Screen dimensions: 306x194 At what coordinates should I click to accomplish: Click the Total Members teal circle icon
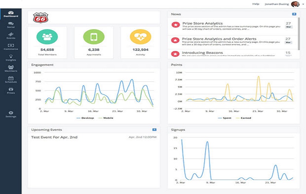[x=47, y=37]
